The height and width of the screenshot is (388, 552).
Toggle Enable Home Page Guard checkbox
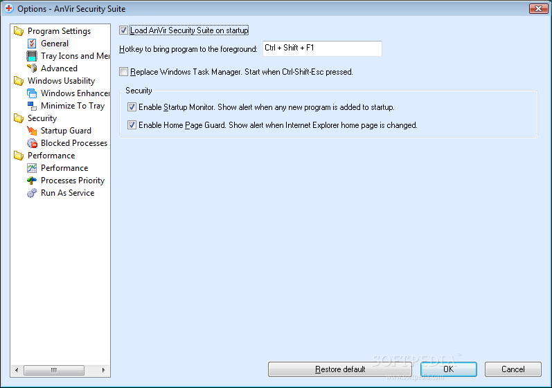(132, 124)
